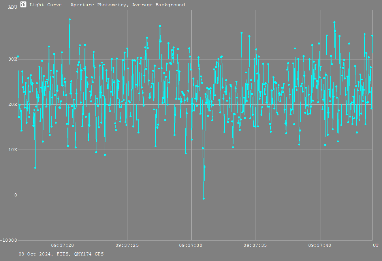
Task: Click the 09:37:20 time label
Action: [x=62, y=246]
